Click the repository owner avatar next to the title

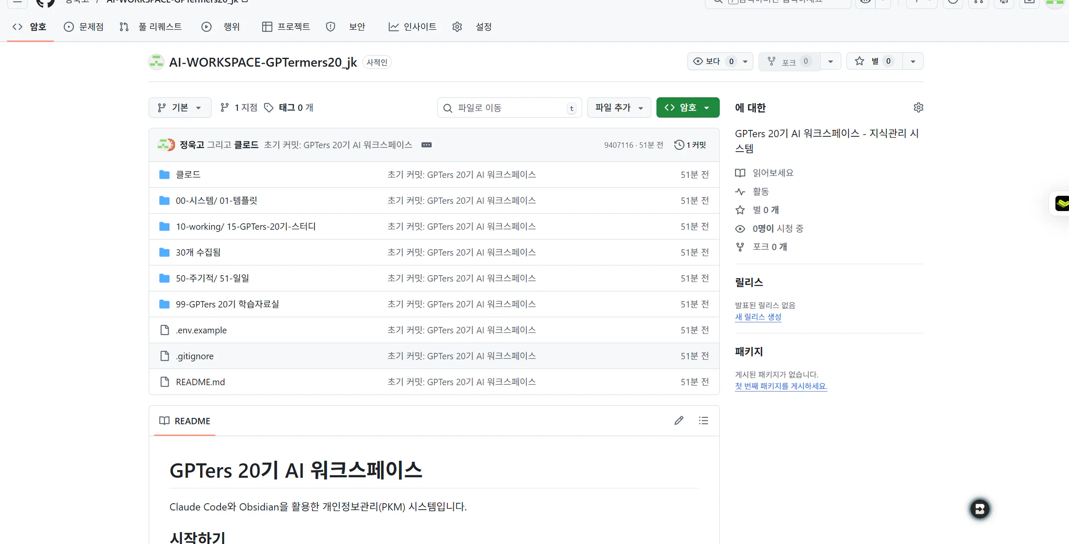[156, 62]
